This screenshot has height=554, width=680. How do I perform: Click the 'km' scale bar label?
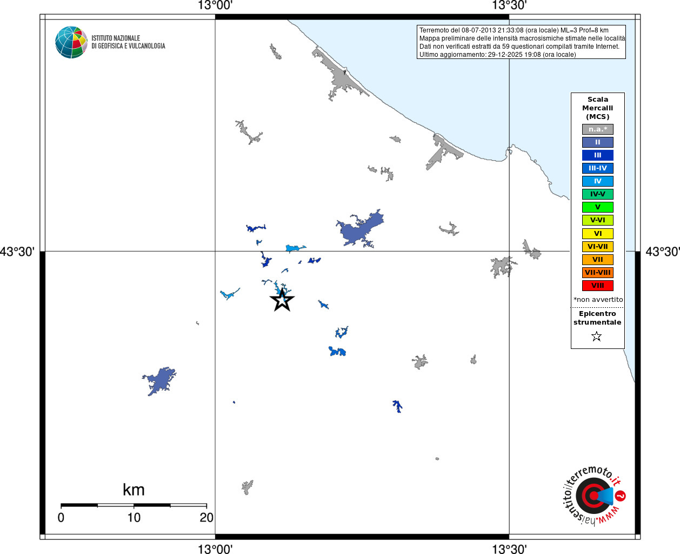pos(134,490)
